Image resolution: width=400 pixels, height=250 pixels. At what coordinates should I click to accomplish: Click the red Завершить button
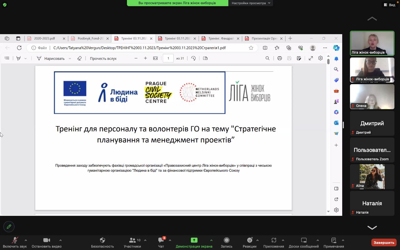click(384, 242)
